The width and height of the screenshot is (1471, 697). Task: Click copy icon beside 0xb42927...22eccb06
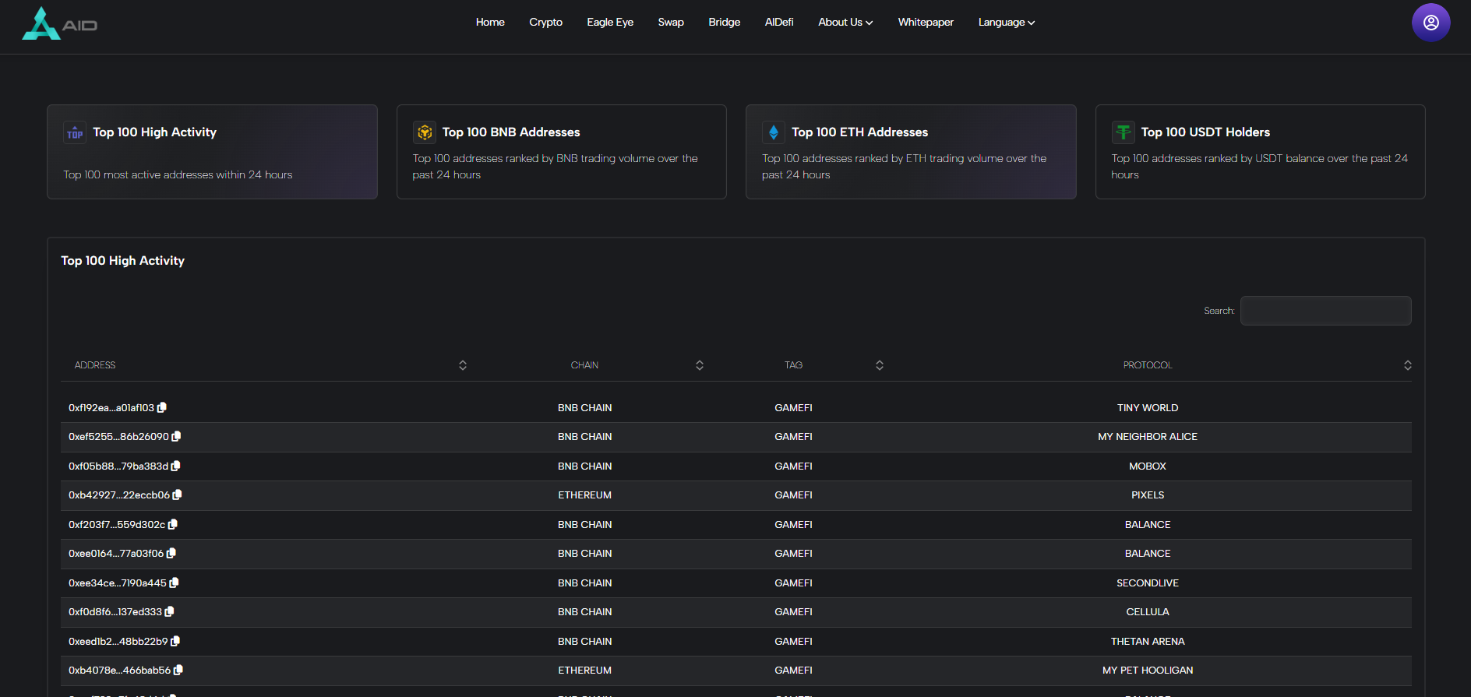pyautogui.click(x=178, y=495)
